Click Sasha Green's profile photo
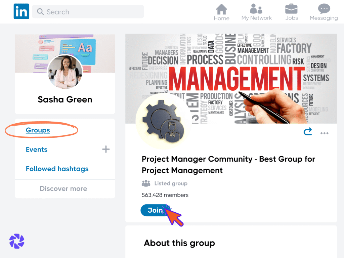This screenshot has height=258, width=344. 64,72
